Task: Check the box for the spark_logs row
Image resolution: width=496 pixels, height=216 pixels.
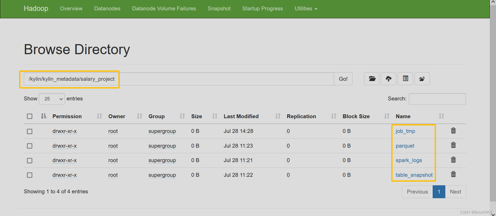Action: [30, 161]
